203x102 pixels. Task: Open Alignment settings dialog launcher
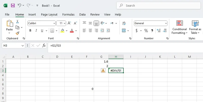130,38
